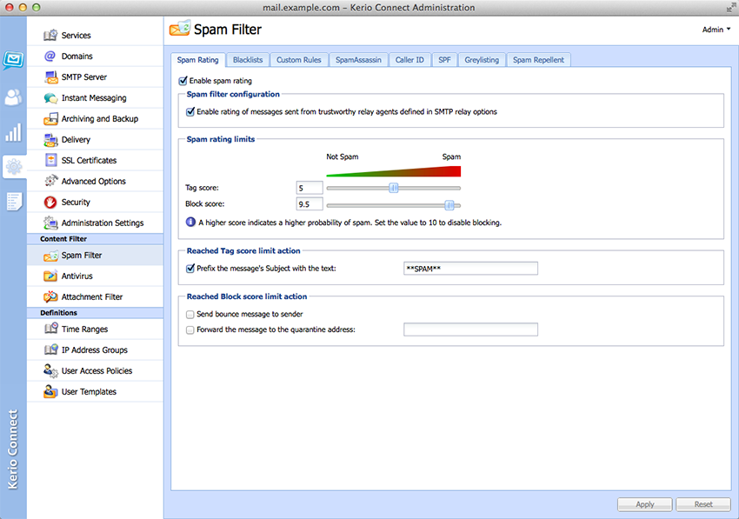Enable Send bounce message to sender
Image resolution: width=739 pixels, height=519 pixels.
pos(190,314)
